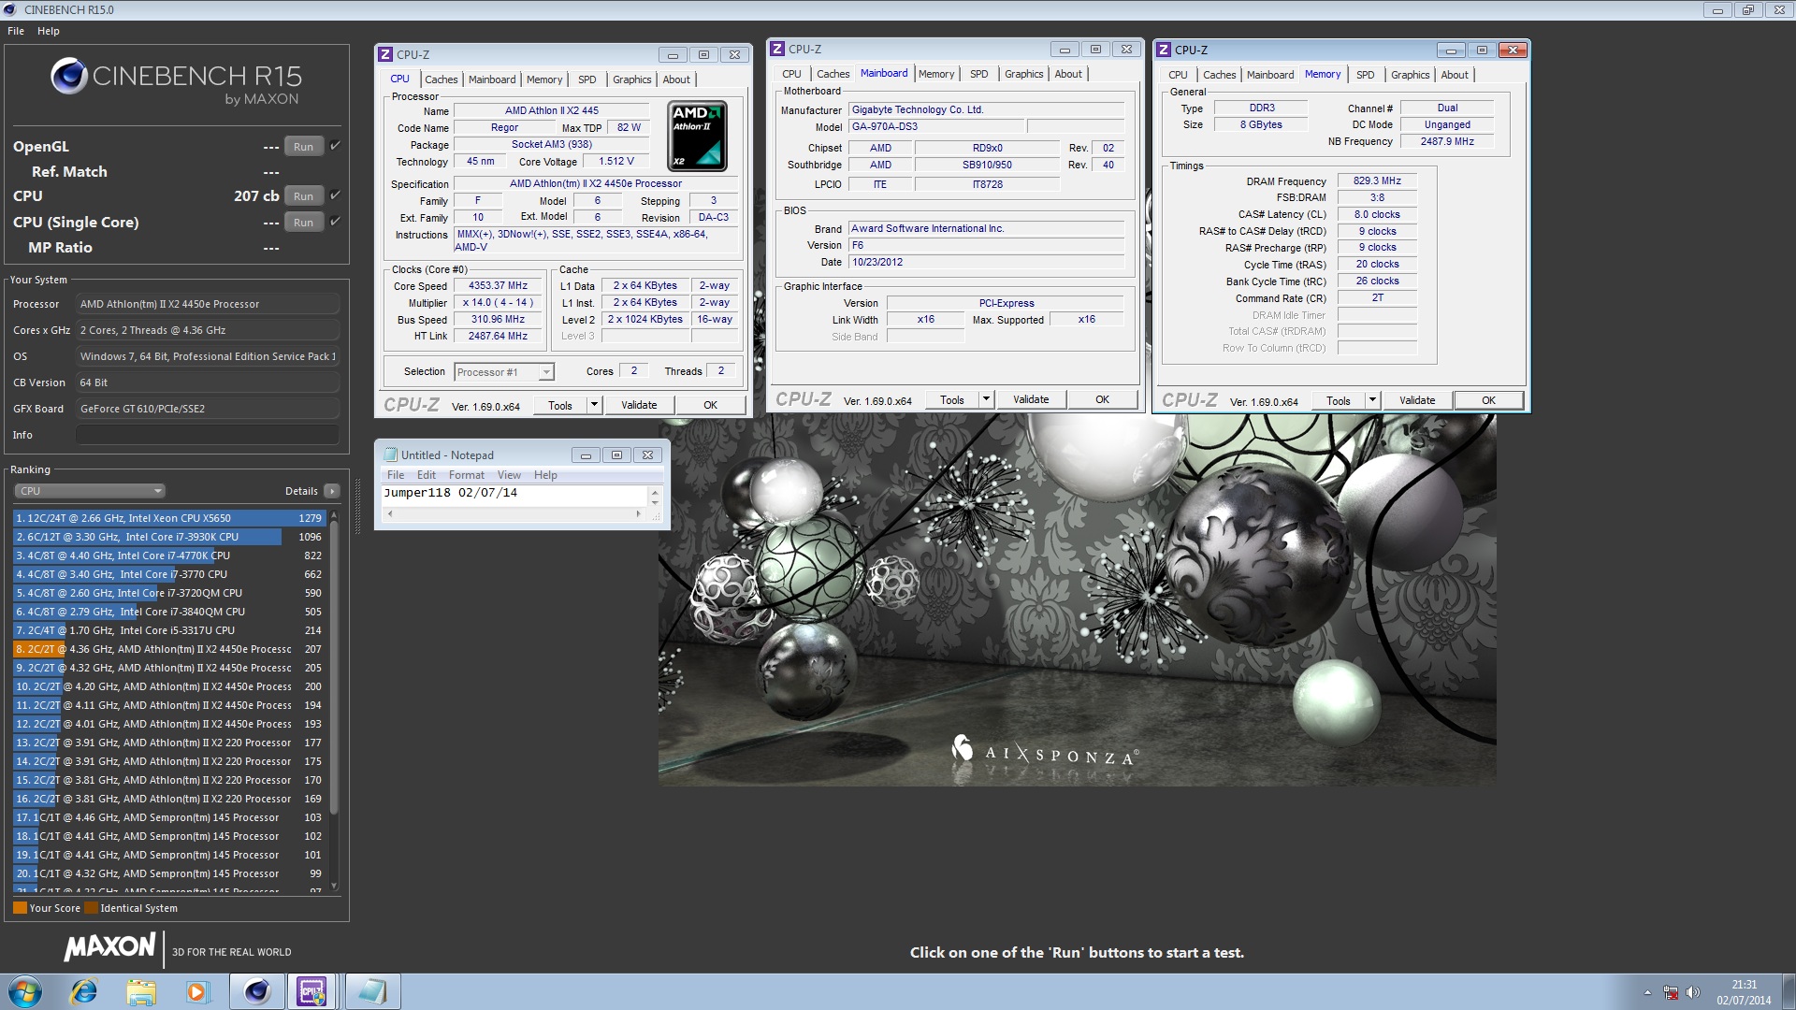
Task: Click the motherboard Model GA-970A-DS3 field
Action: tap(936, 126)
